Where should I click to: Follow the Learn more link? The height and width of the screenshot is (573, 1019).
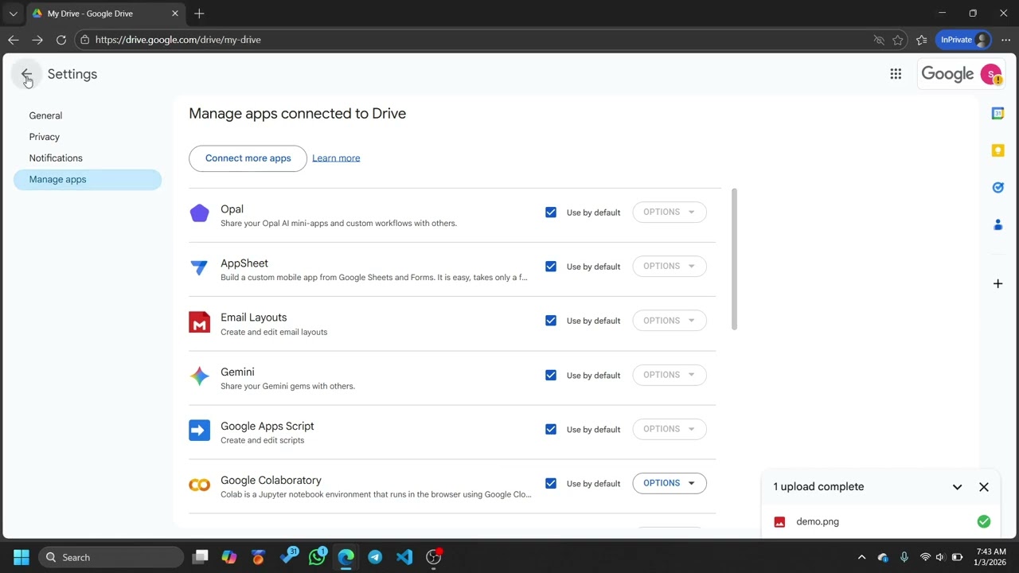coord(336,158)
